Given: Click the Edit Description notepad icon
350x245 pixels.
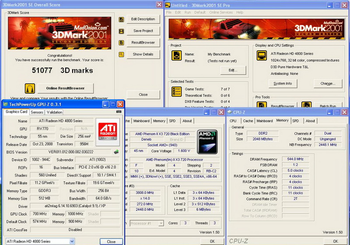Looking at the screenshot, I should [x=121, y=19].
